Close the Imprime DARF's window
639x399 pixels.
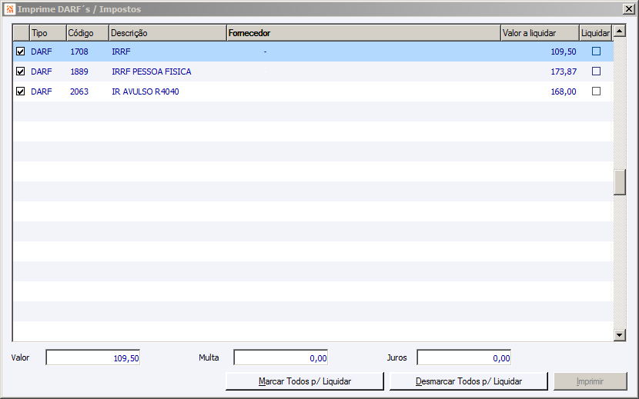628,9
